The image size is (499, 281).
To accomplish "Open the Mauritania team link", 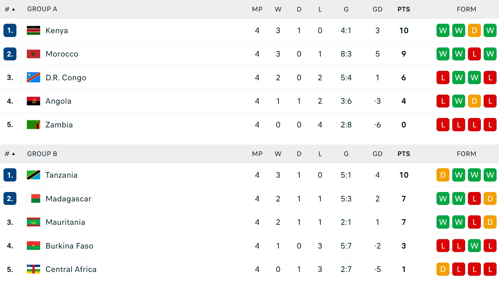I will tap(65, 222).
